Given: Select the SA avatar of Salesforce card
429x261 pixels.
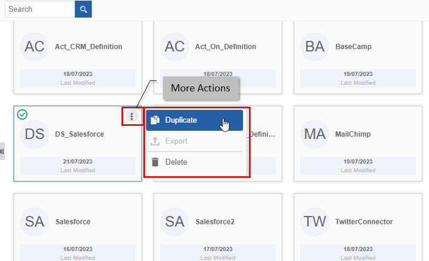Looking at the screenshot, I should tap(34, 222).
